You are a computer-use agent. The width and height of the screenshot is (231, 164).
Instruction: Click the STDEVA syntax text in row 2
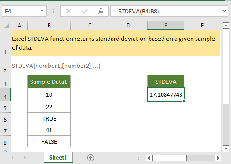[x=56, y=66]
